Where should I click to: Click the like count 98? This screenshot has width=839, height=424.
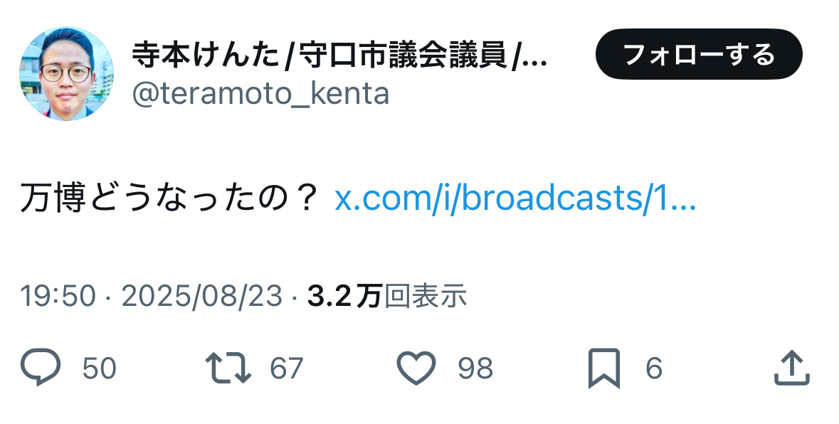pos(475,369)
